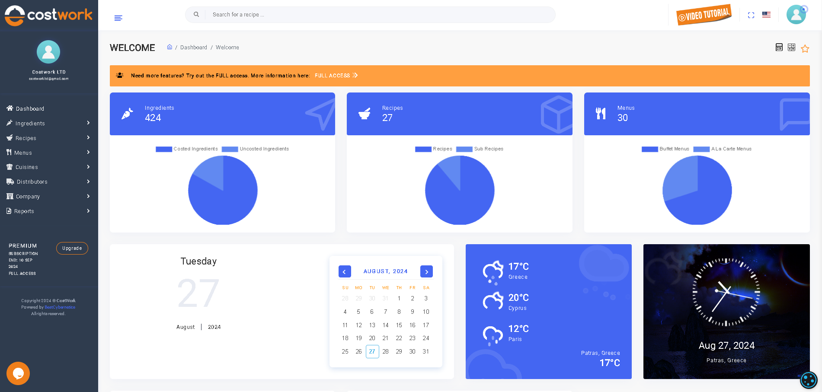Open the user profile avatar in header
822x392 pixels.
coord(796,15)
